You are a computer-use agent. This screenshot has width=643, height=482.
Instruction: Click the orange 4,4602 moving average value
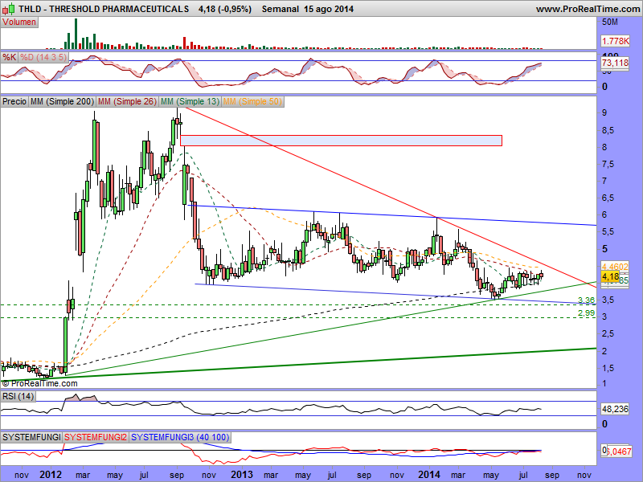(615, 267)
